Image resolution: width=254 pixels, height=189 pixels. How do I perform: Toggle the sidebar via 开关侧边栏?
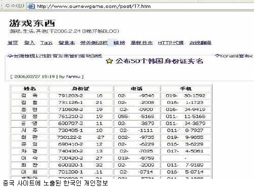pos(94,43)
